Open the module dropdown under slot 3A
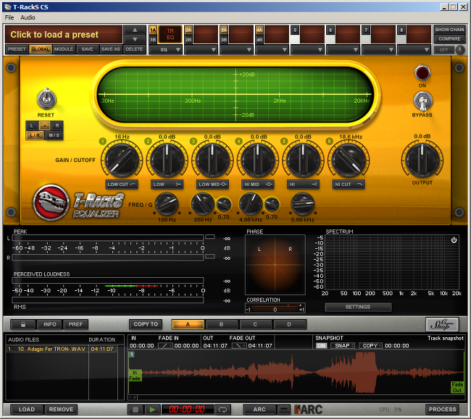Screen dimensions: 471x419 click(x=236, y=49)
